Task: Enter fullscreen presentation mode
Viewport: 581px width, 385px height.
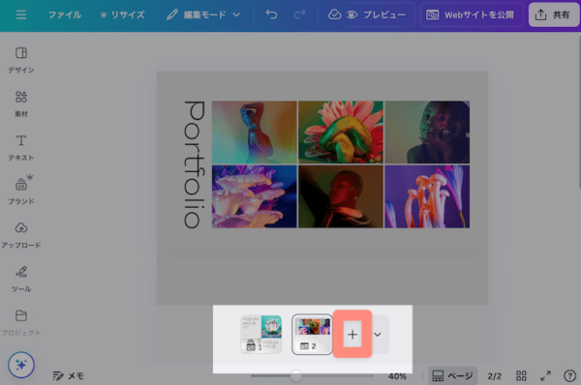Action: (x=545, y=376)
